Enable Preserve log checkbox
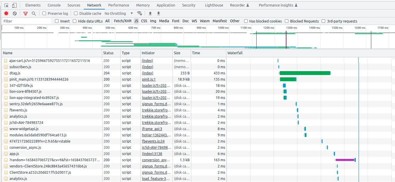 coord(44,13)
